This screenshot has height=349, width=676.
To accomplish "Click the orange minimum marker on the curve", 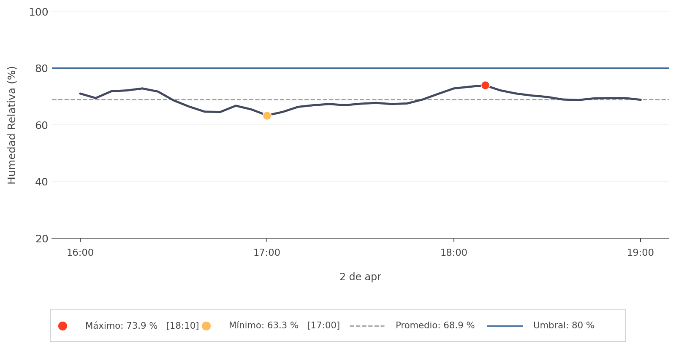I will [x=267, y=115].
